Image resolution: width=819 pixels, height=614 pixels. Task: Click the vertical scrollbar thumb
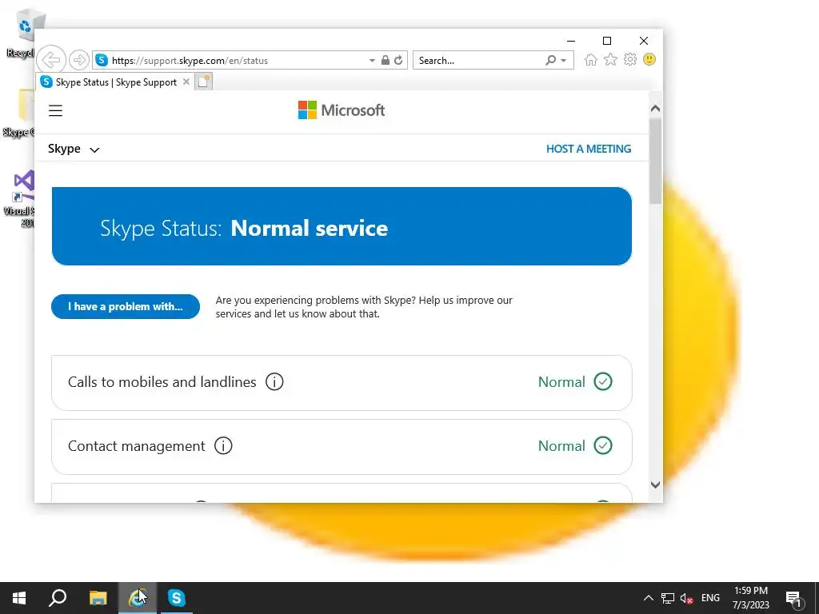click(x=655, y=161)
